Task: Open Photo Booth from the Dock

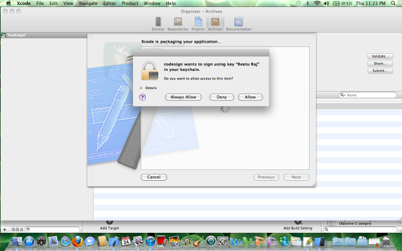Action: [162, 241]
